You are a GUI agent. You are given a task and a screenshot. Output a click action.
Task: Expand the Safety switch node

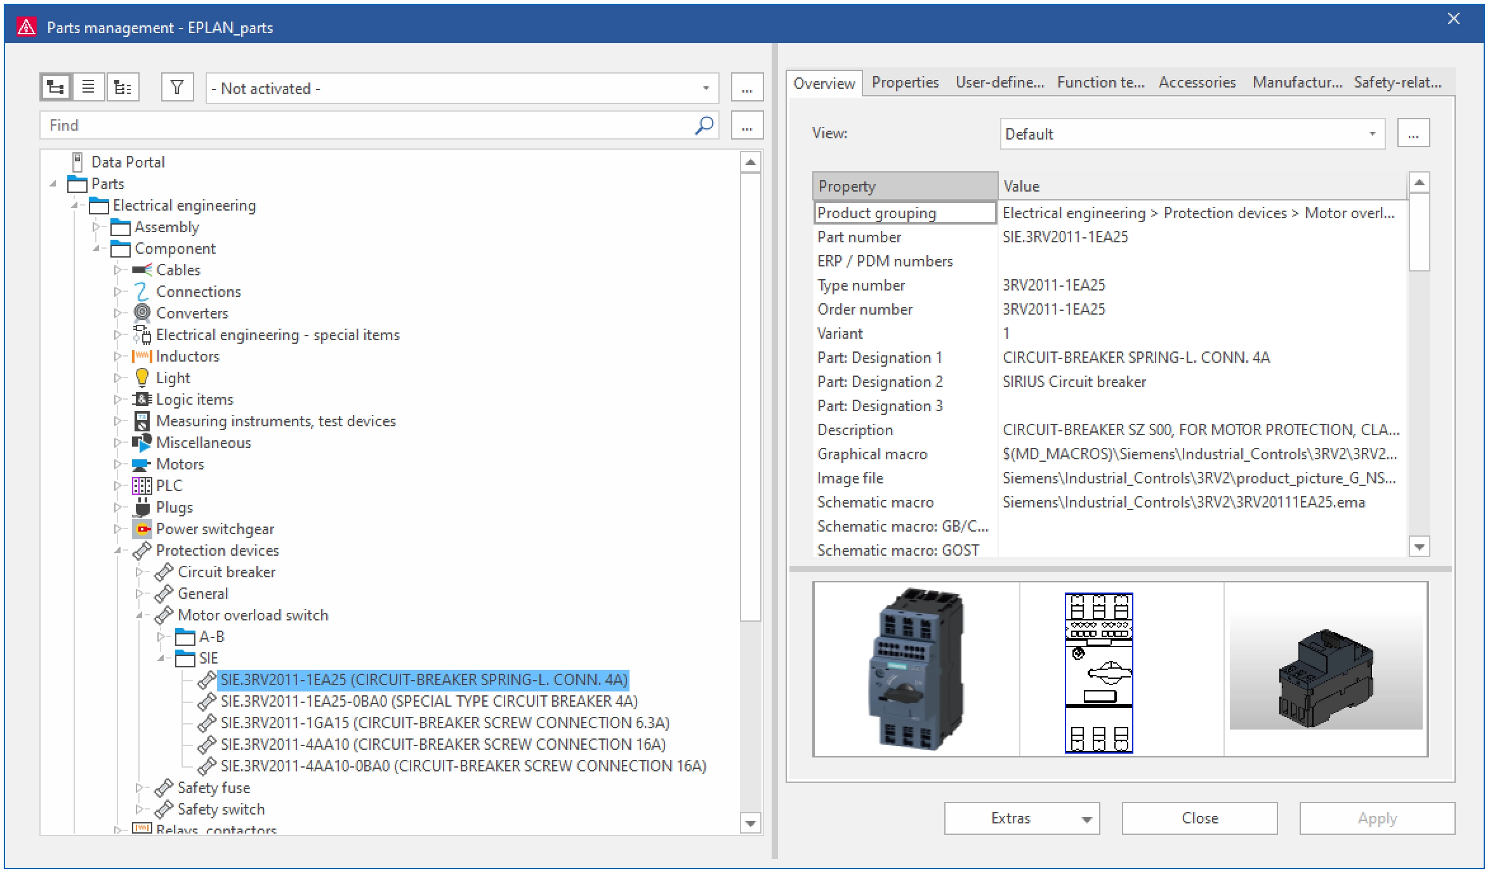point(140,809)
